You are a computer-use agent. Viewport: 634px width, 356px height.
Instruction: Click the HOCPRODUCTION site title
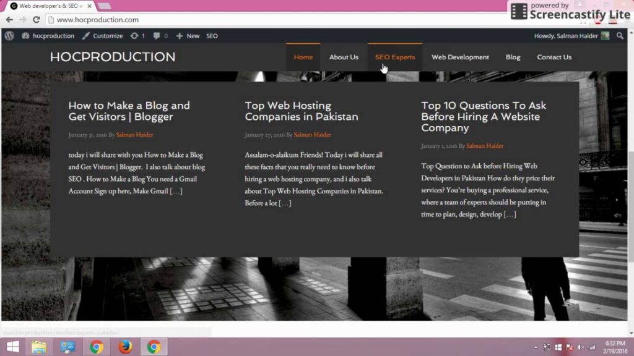click(113, 57)
